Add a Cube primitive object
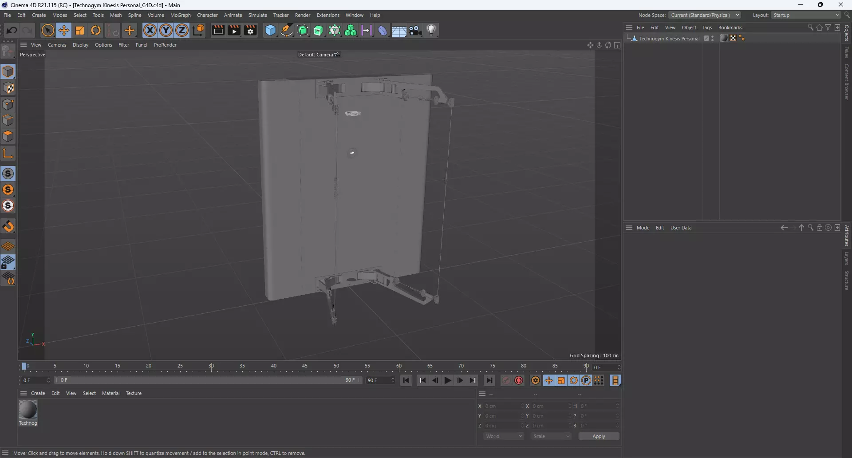The width and height of the screenshot is (852, 458). click(x=270, y=30)
